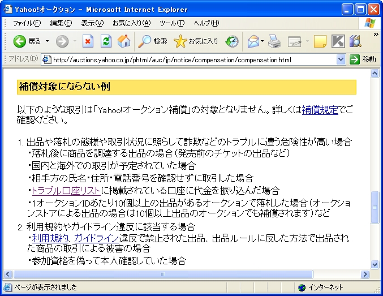
Task: Click the horizontal scrollbar left arrow
Action: tap(7, 274)
